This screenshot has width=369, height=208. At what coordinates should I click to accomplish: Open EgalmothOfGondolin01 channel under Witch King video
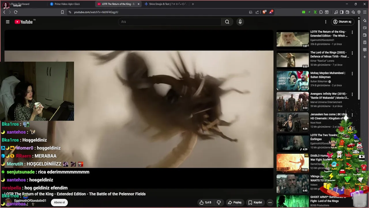click(x=322, y=40)
